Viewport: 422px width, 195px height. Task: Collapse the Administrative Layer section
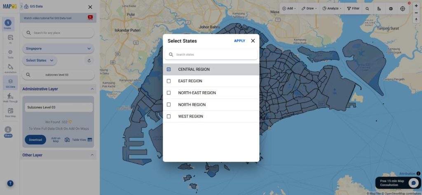tap(92, 89)
